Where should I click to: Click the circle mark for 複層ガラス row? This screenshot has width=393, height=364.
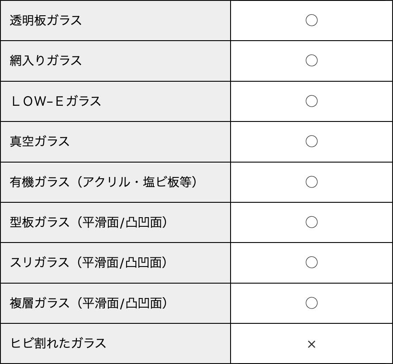click(x=311, y=303)
